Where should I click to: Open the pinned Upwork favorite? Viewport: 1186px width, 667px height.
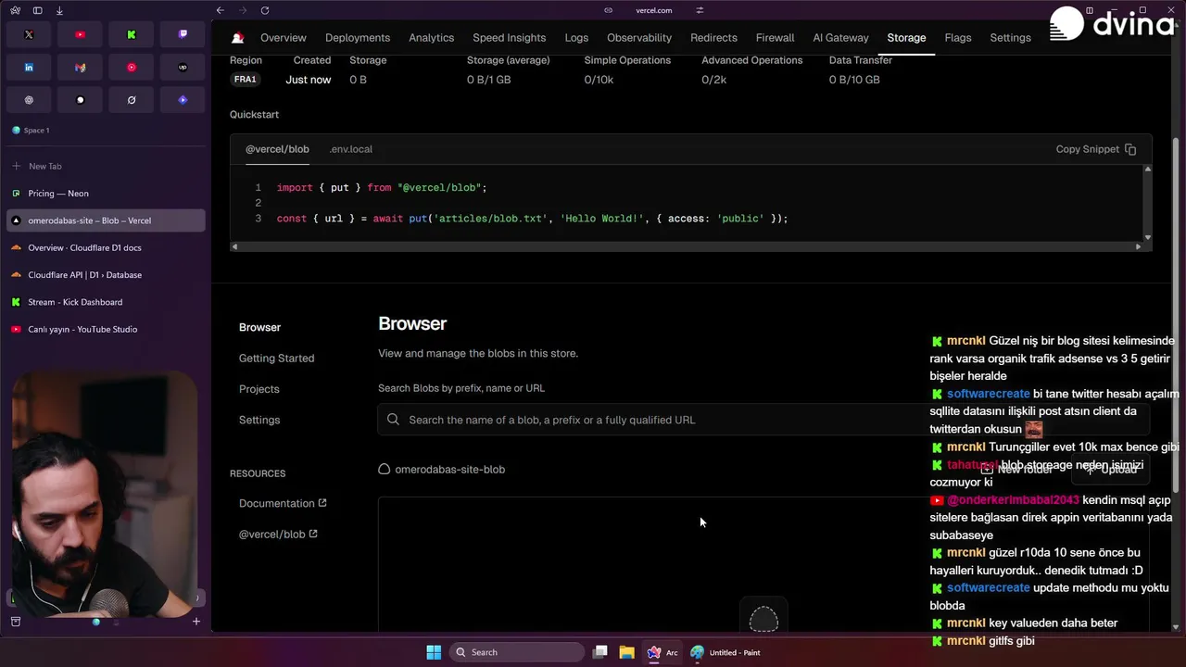point(183,68)
